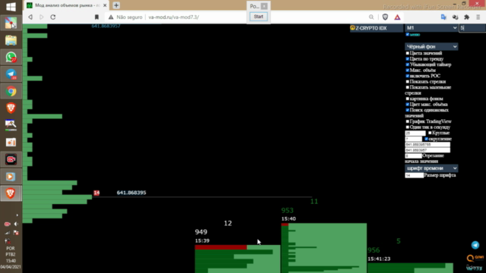Open the Чёрный фон background dropdown
The height and width of the screenshot is (273, 486).
[x=431, y=46]
